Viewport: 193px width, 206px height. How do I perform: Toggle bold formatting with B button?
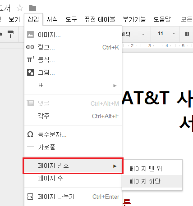point(187,34)
